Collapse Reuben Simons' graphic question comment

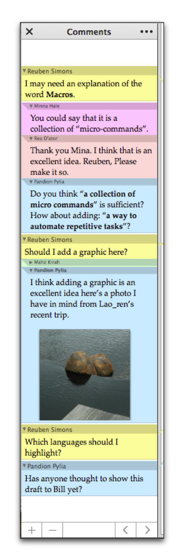coord(24,240)
